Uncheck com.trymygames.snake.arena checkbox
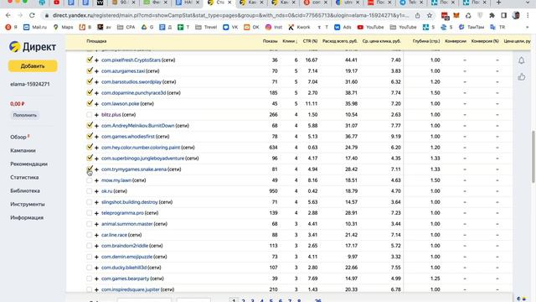 coord(90,169)
